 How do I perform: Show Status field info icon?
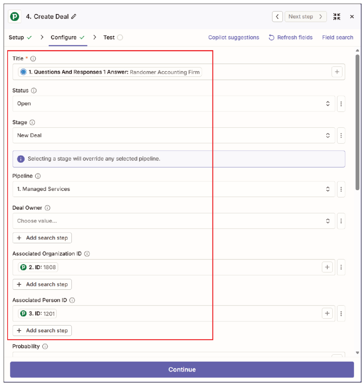point(34,91)
